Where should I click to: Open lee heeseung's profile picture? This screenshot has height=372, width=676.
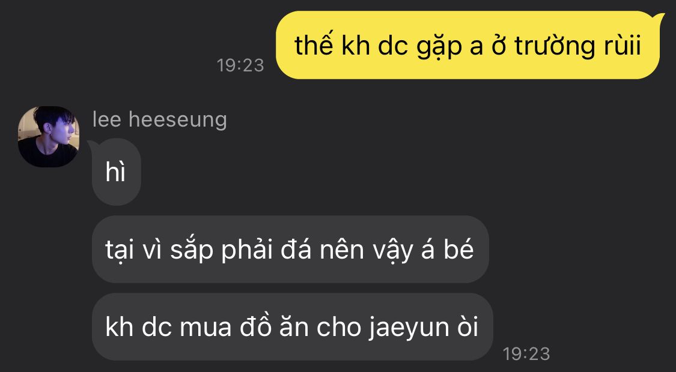(48, 136)
